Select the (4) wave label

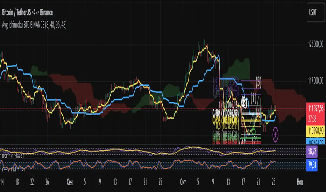pyautogui.click(x=259, y=112)
